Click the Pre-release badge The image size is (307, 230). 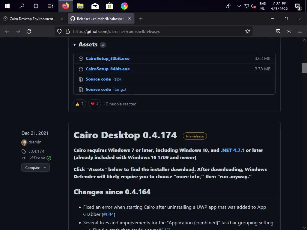(x=195, y=136)
